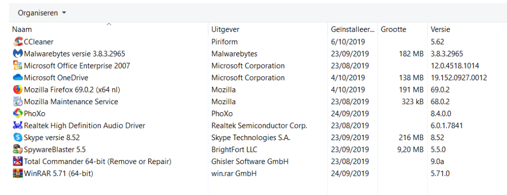
Task: Sort list by Naam column header
Action: [22, 29]
